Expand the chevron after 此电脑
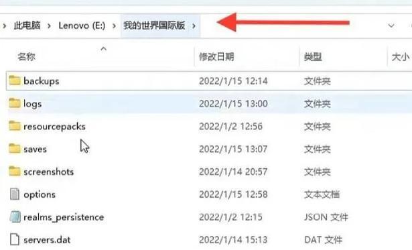Screen dimensions: 412x250 [x=49, y=25]
